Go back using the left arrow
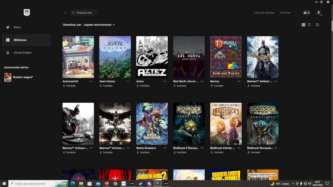Viewport: 333px width, 187px height. coord(65,13)
